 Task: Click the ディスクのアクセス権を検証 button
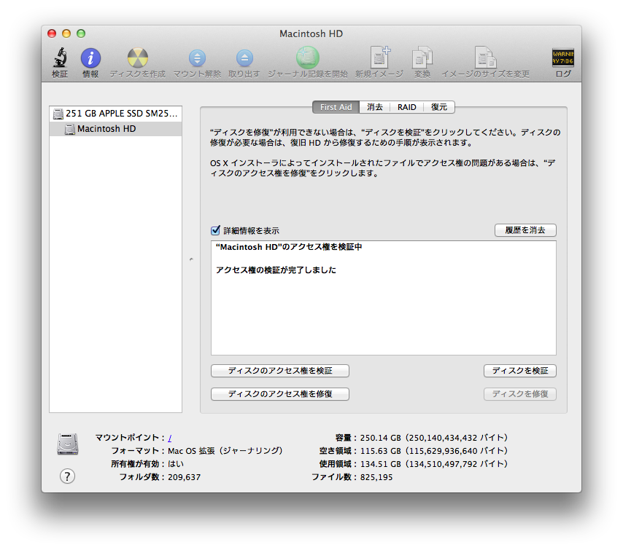click(280, 371)
